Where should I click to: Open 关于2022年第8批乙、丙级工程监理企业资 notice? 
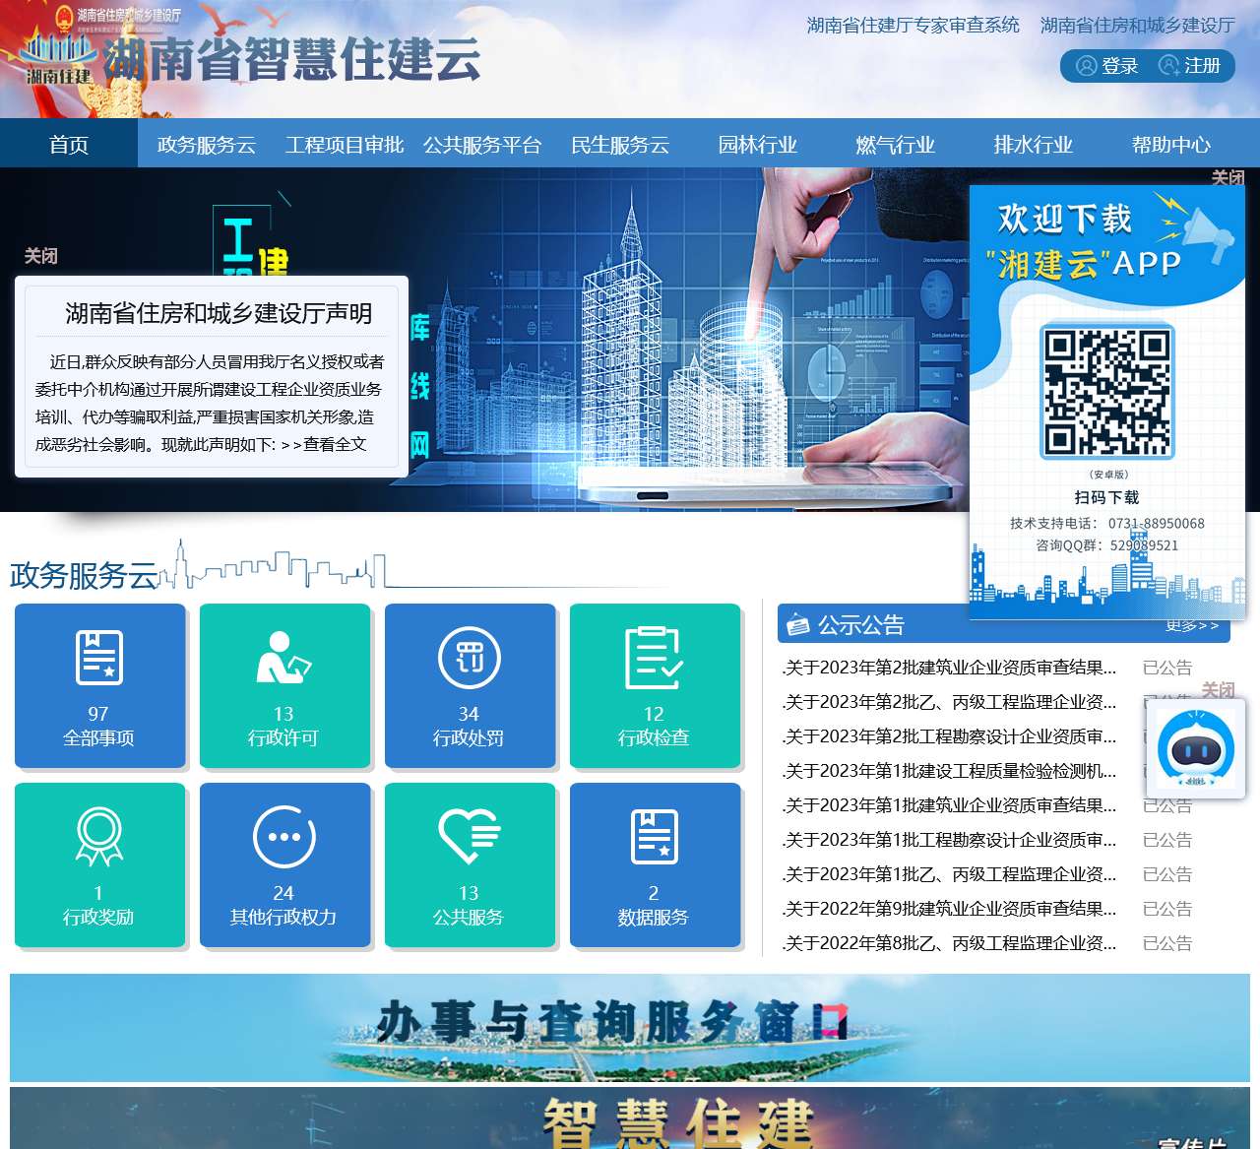(x=950, y=943)
